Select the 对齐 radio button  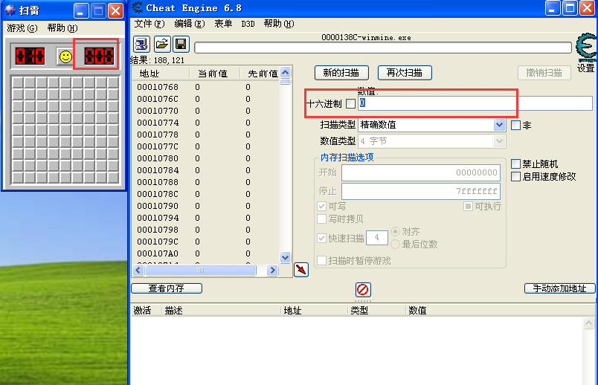pos(396,231)
